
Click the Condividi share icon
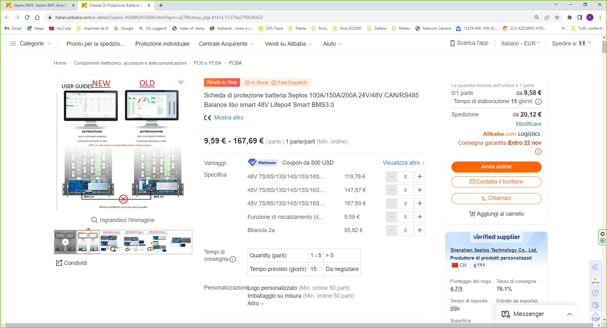(59, 263)
